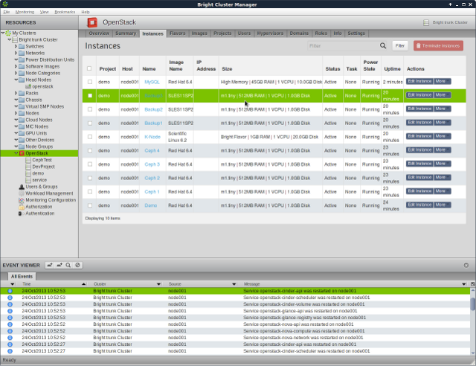
Task: Expand the Switches tree node
Action: point(16,46)
